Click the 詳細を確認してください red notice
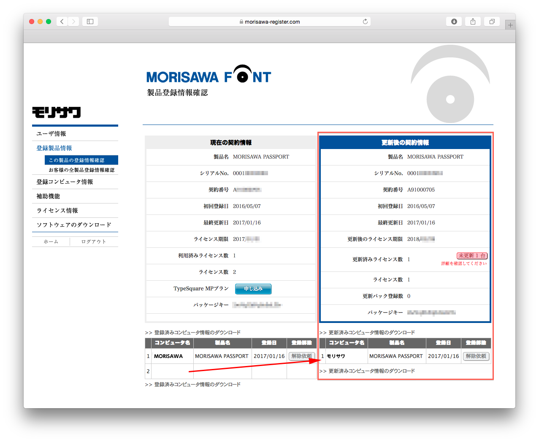This screenshot has height=442, width=539. 464,263
